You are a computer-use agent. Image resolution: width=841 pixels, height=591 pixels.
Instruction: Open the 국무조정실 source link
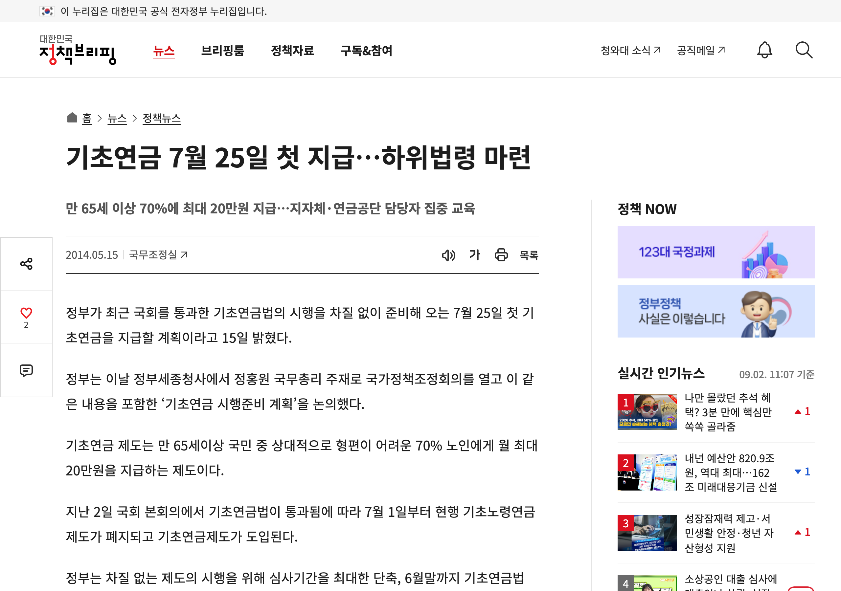click(158, 254)
